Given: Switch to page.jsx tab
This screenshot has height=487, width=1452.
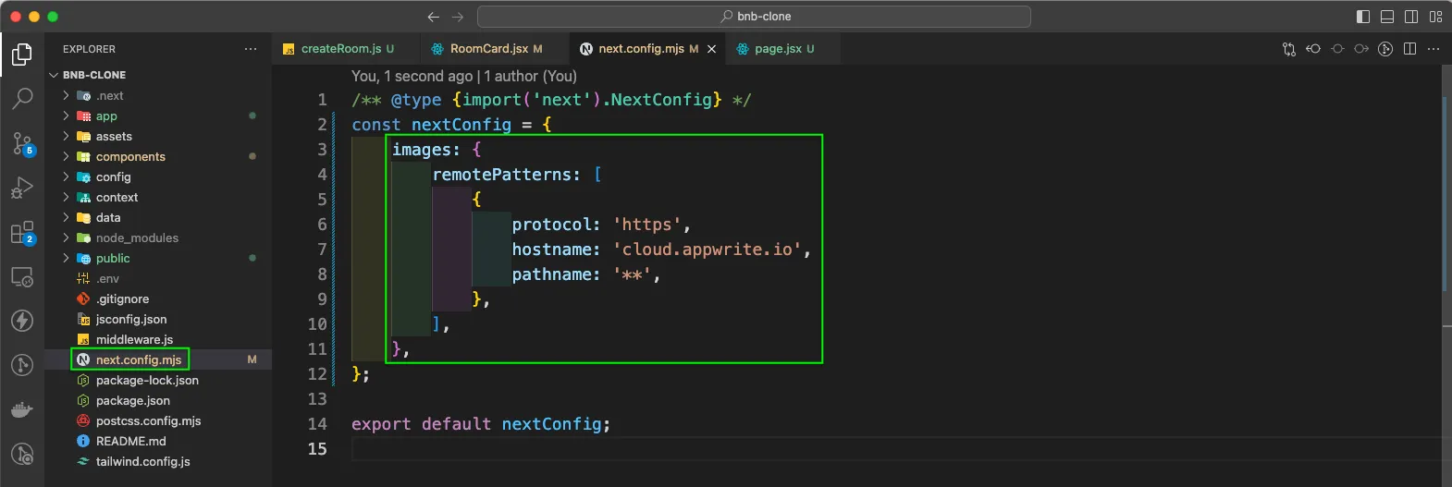Looking at the screenshot, I should tap(783, 49).
